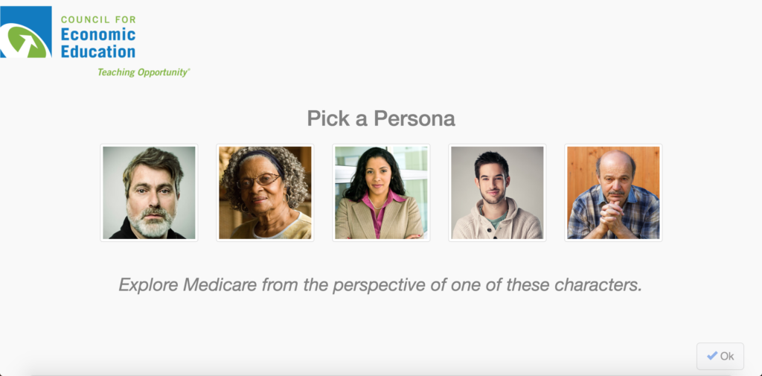Click the "Teaching Opportunity" tagline

(143, 72)
